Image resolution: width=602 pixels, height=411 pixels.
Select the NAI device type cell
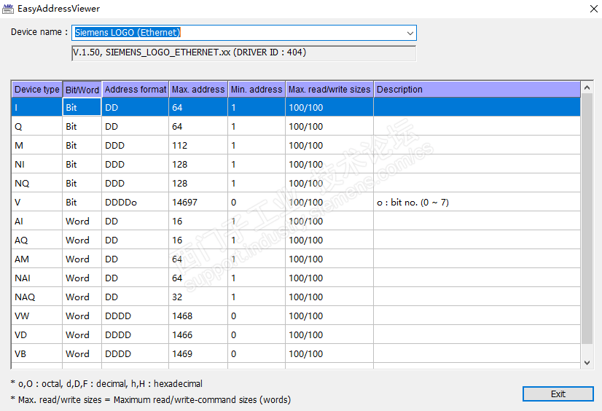37,278
